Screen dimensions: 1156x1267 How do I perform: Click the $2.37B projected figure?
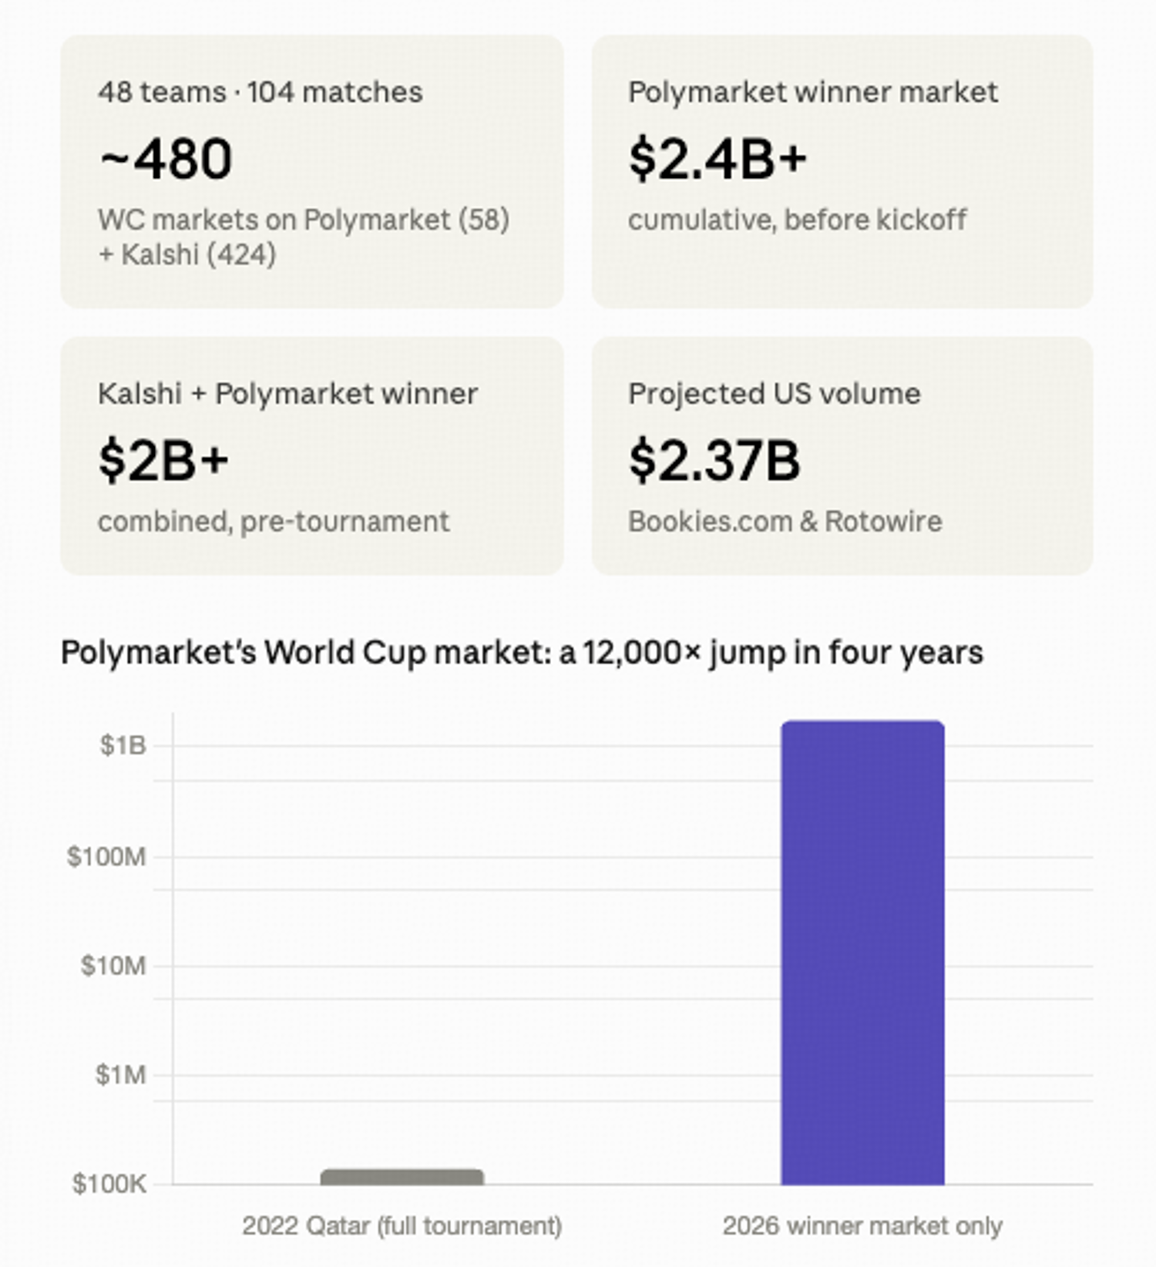[x=714, y=460]
